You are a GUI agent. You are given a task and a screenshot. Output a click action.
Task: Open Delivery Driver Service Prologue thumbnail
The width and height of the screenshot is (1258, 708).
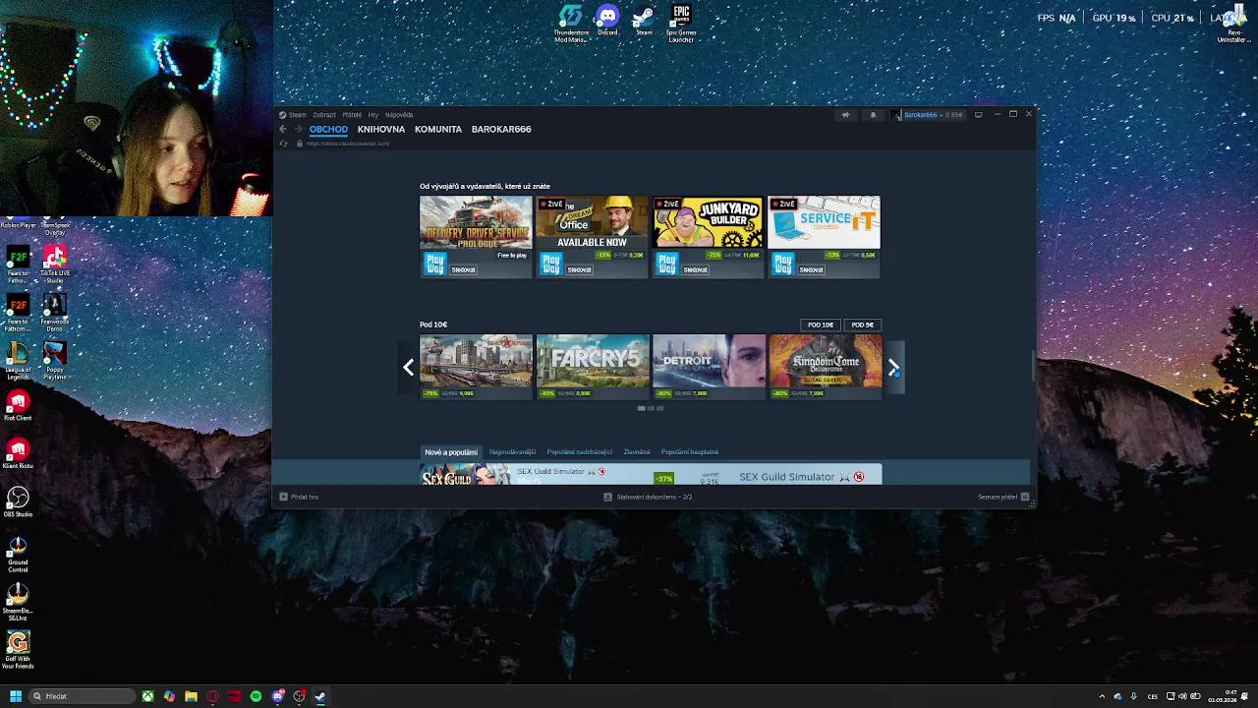476,222
